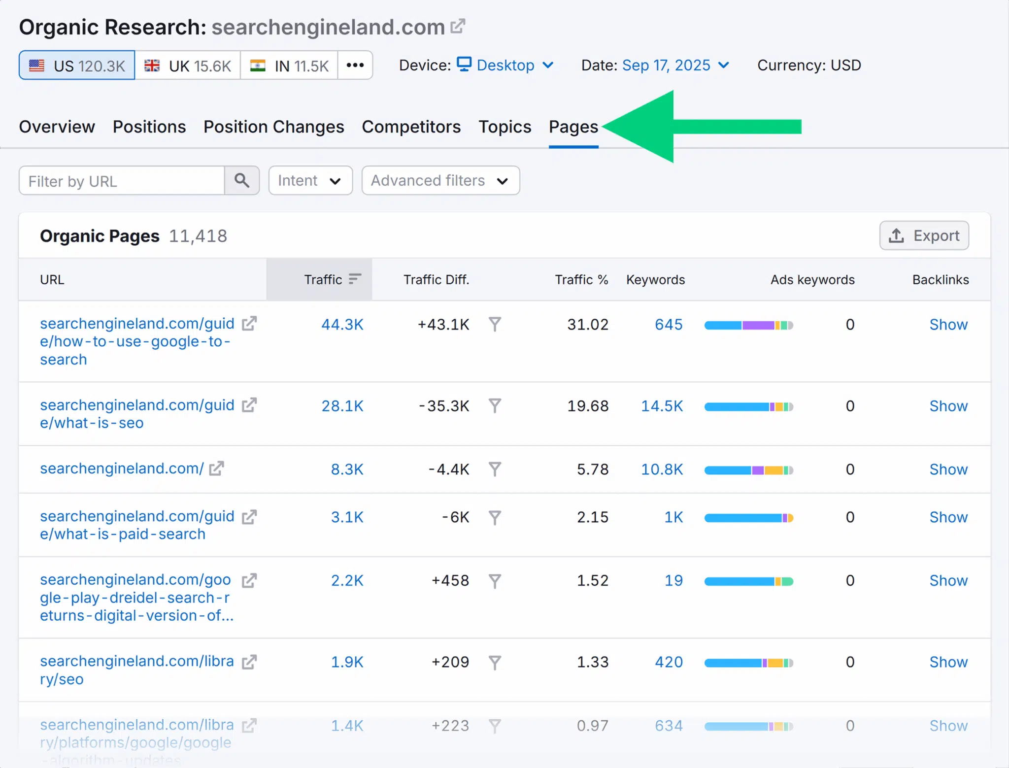The width and height of the screenshot is (1009, 768).
Task: Click the 28.1K traffic value
Action: click(x=342, y=405)
